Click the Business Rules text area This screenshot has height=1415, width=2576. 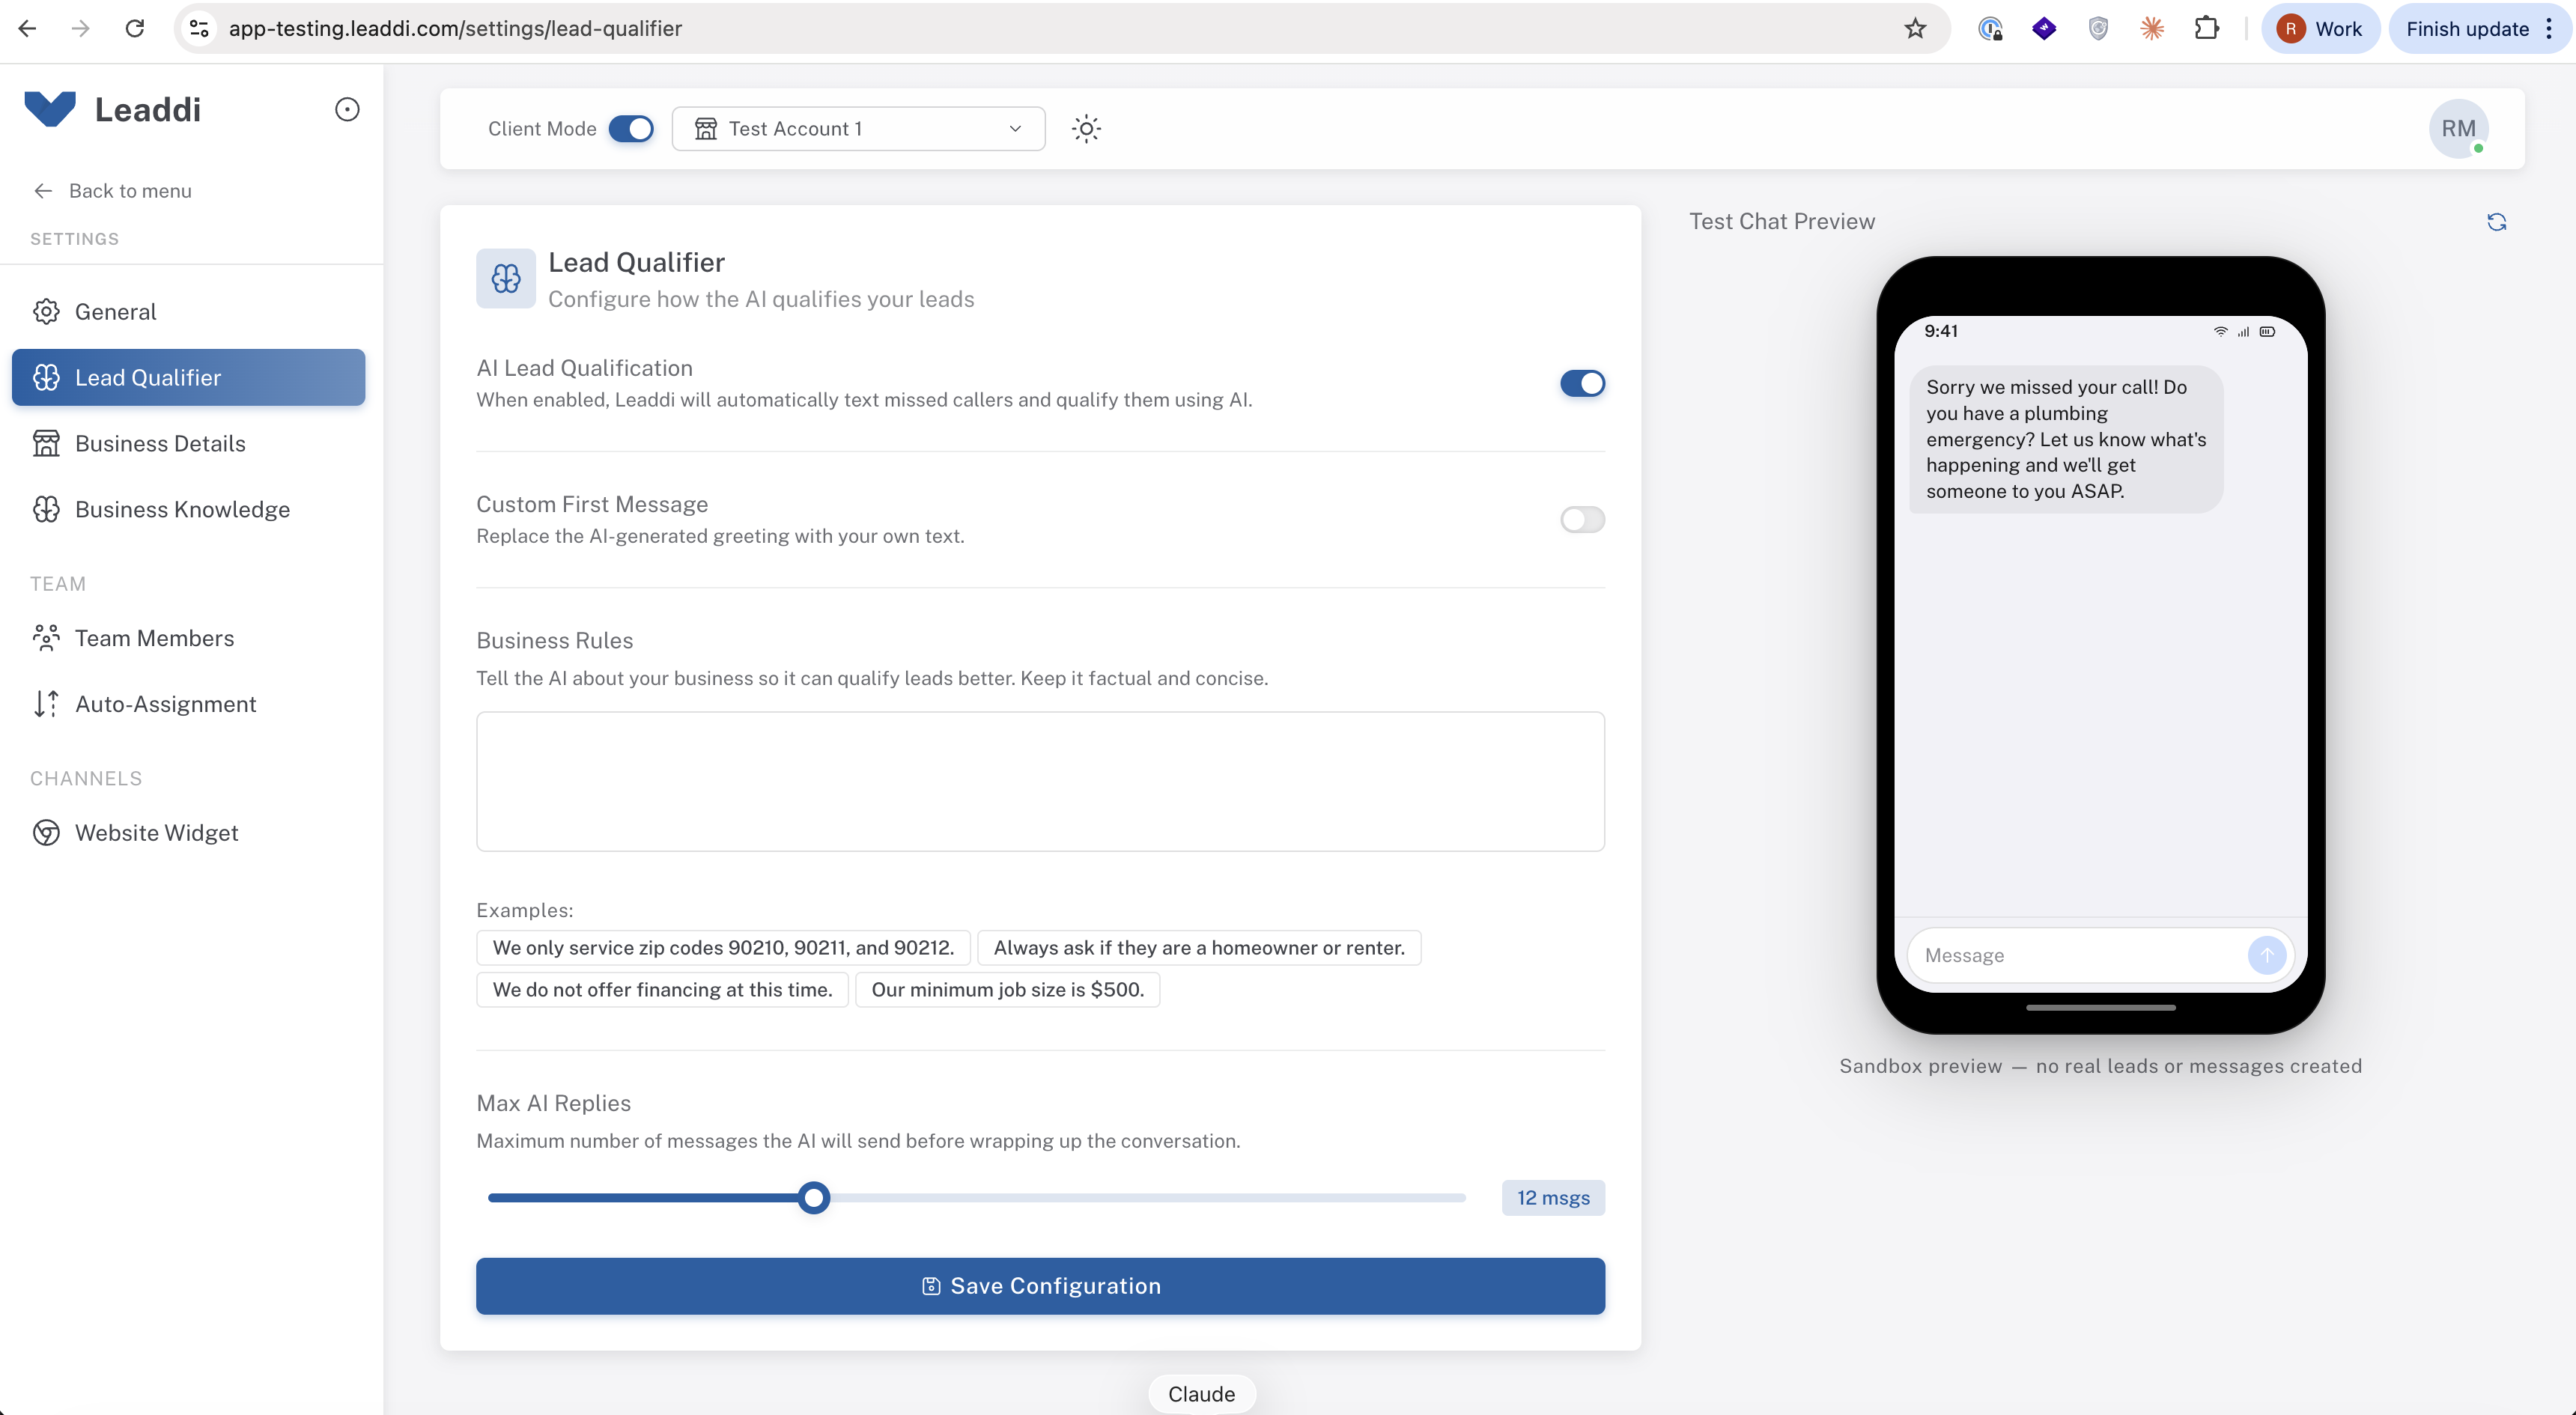pyautogui.click(x=1040, y=782)
